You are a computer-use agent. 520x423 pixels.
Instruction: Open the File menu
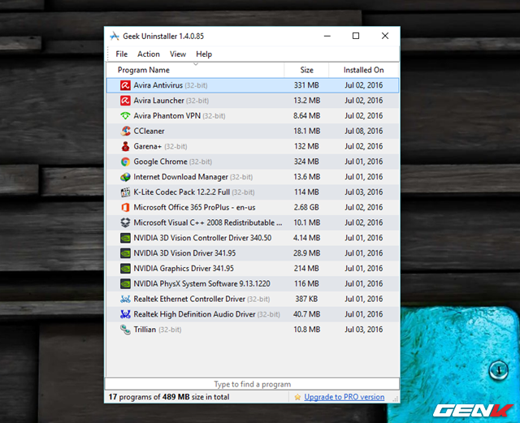click(x=122, y=54)
